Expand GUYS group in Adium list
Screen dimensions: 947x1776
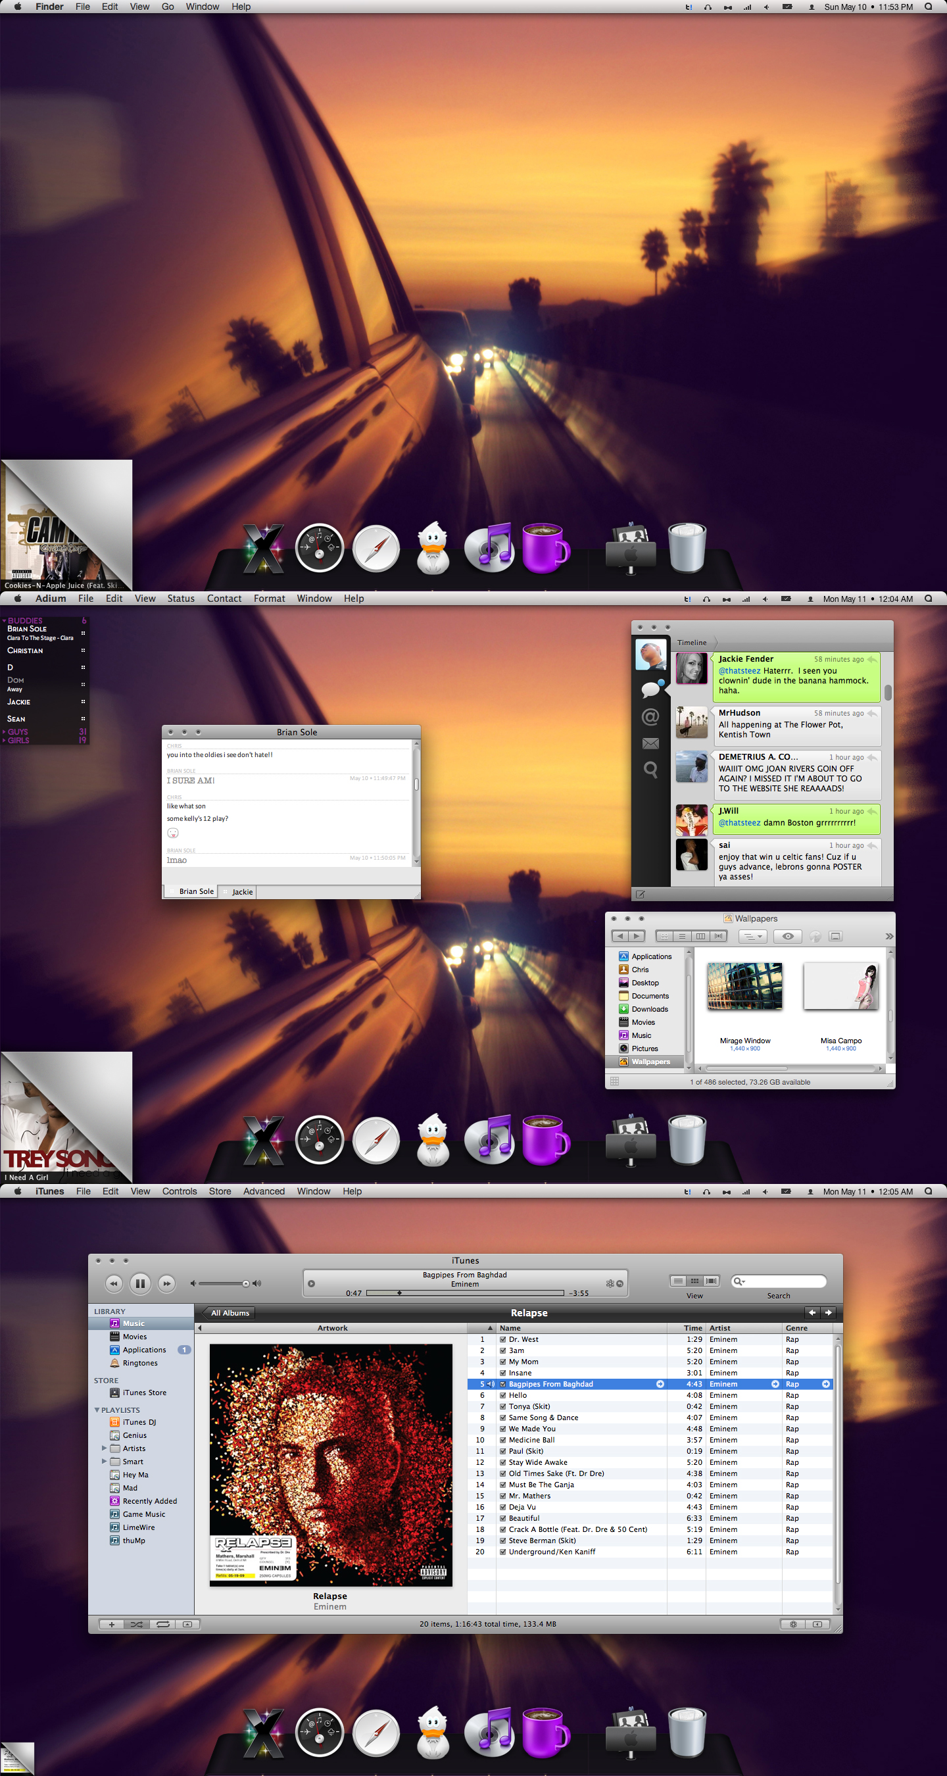point(4,731)
